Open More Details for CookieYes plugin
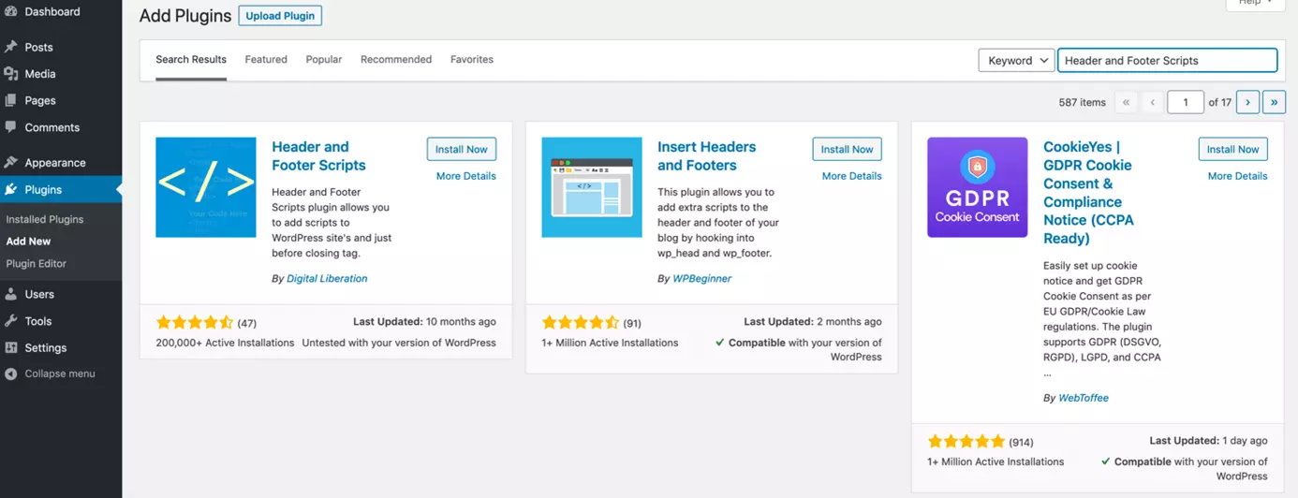Viewport: 1298px width, 498px height. tap(1237, 176)
